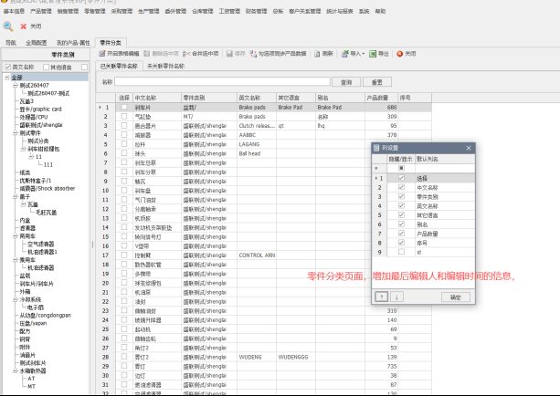The height and width of the screenshot is (396, 560).
Task: Move column down with the ↓ arrow button
Action: (396, 297)
